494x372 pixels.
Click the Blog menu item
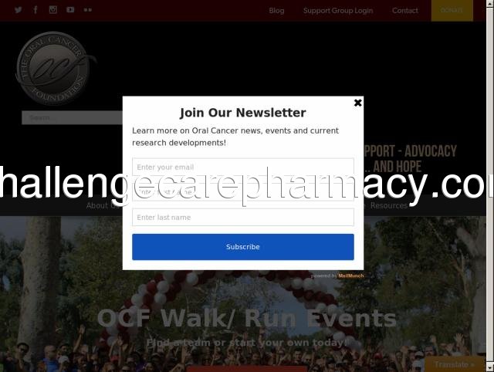(276, 11)
